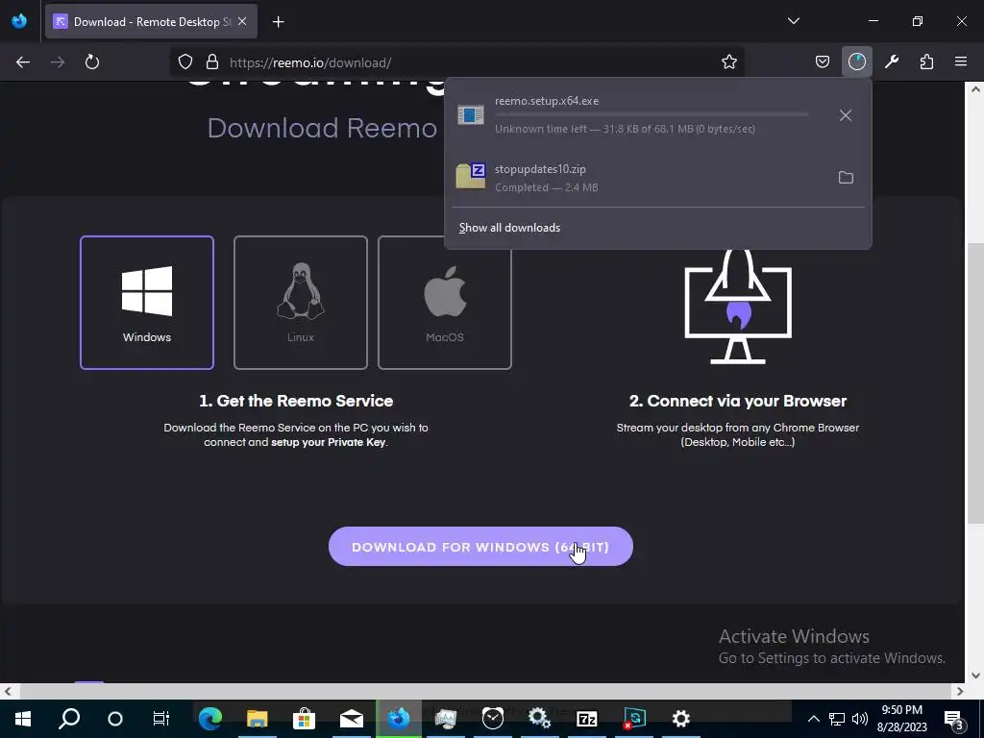Viewport: 984px width, 738px height.
Task: Open the 7-Zip taskbar icon
Action: 587,719
